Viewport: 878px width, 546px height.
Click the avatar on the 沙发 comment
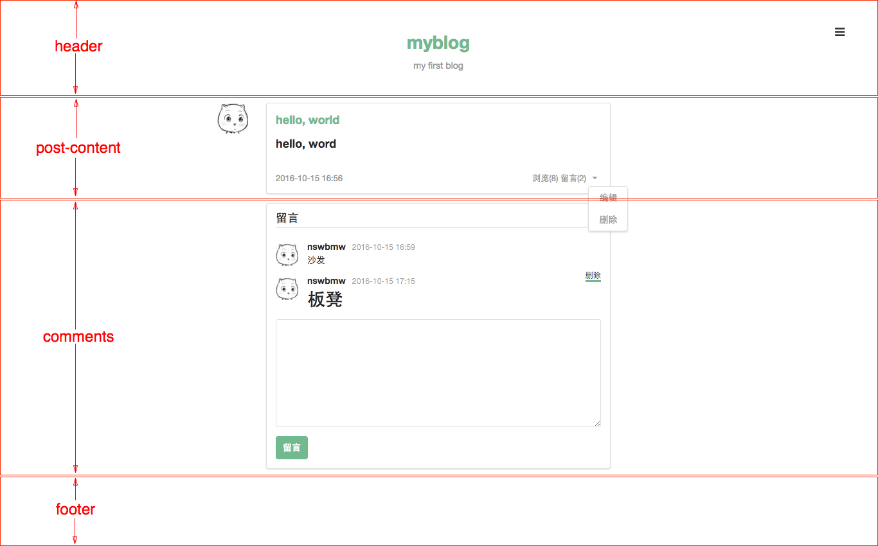click(287, 255)
